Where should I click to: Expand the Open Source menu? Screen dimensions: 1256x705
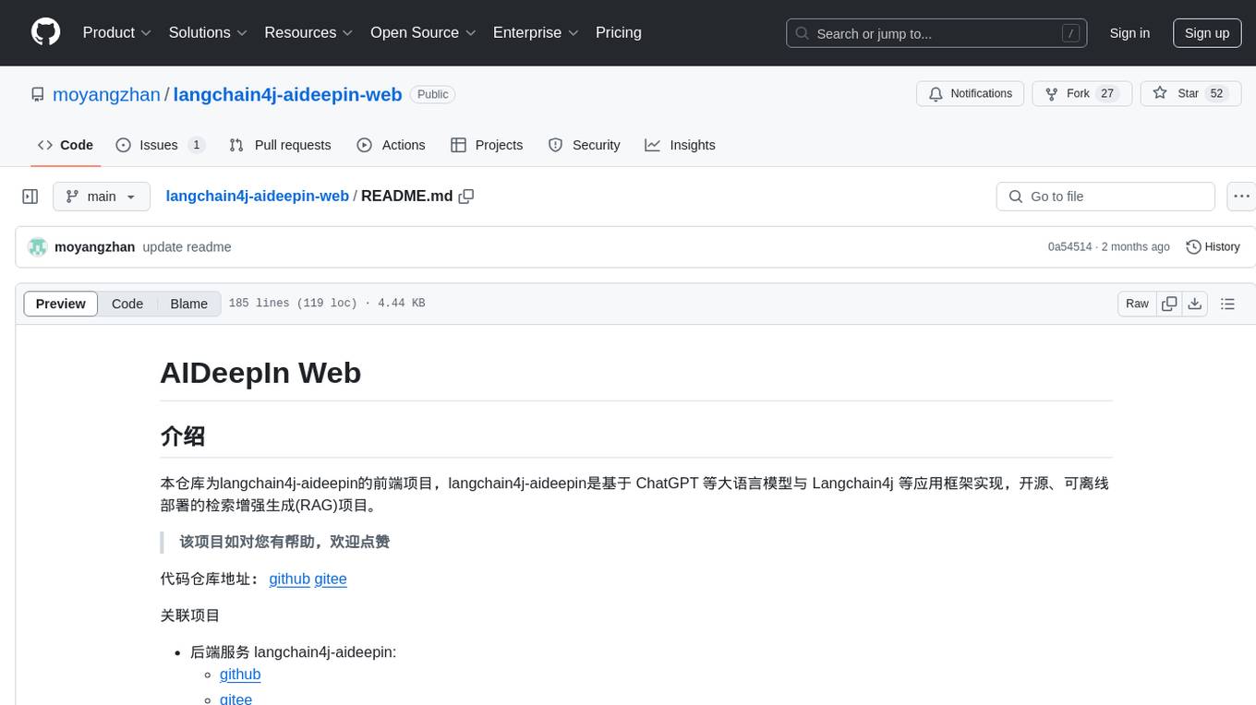tap(424, 32)
